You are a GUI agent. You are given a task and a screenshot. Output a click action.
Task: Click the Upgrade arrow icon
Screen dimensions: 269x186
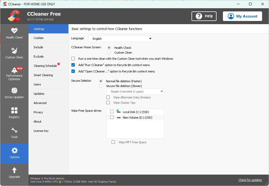coord(14,170)
